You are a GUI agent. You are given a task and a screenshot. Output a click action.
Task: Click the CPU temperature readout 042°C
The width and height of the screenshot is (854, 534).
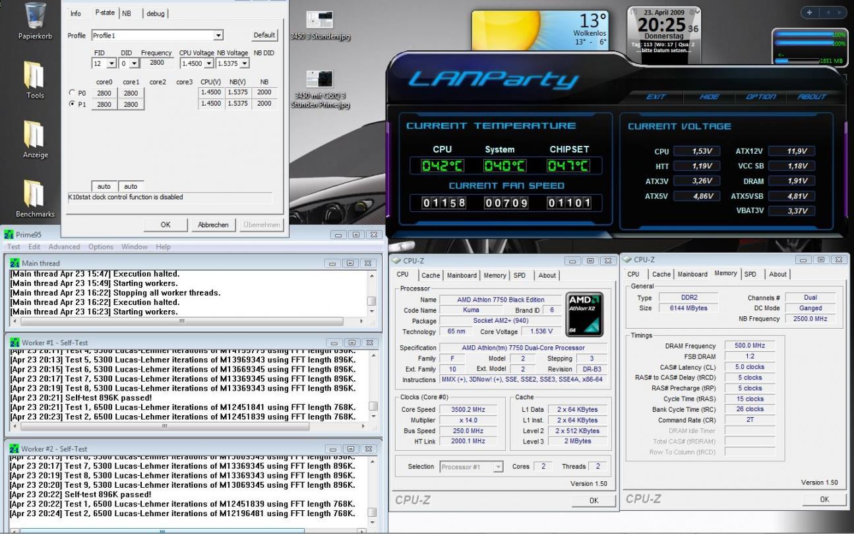(442, 165)
